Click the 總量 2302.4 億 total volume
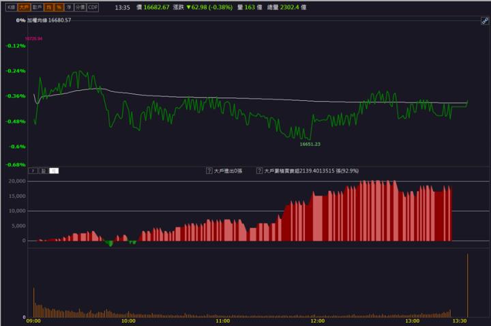The image size is (491, 326). 286,8
